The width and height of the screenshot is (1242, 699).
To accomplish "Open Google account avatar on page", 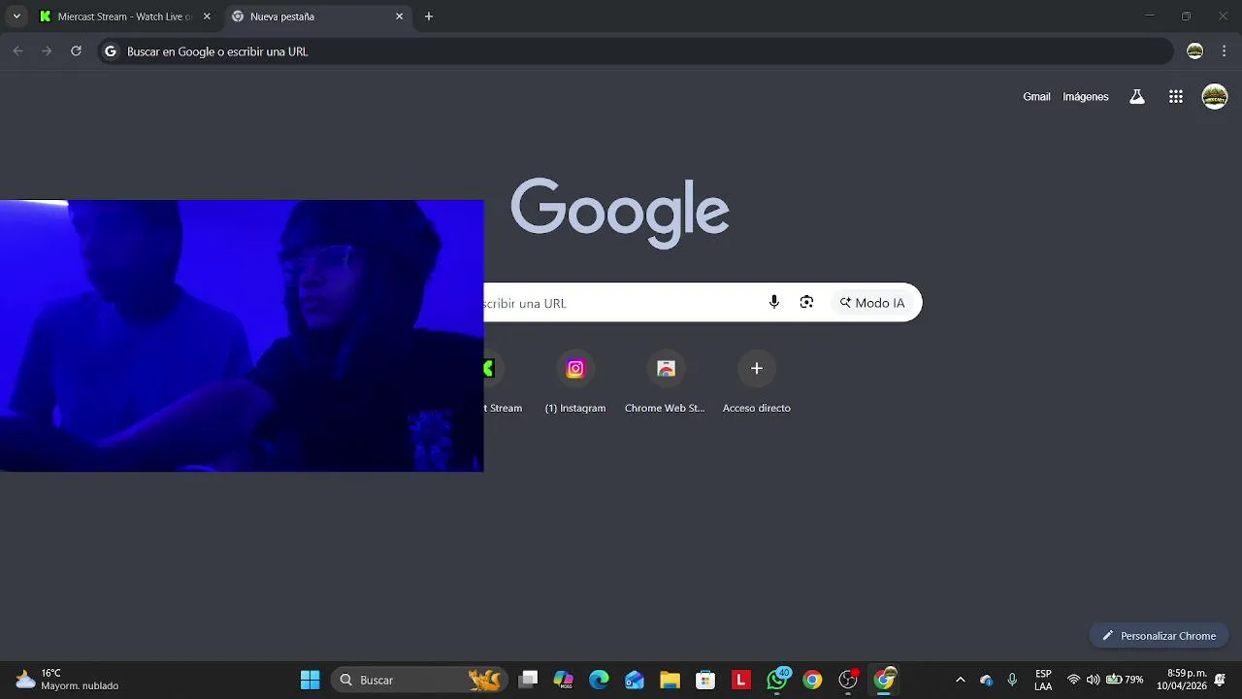I will pos(1215,97).
